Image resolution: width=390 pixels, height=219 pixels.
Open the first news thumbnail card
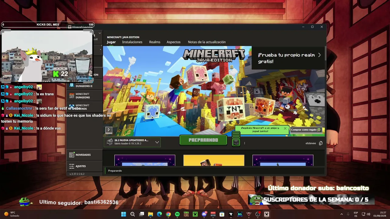point(145,160)
